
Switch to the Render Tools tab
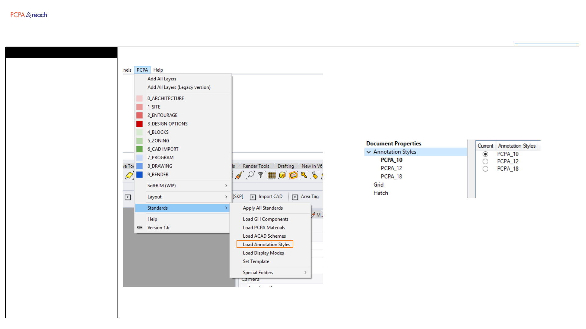click(x=256, y=166)
